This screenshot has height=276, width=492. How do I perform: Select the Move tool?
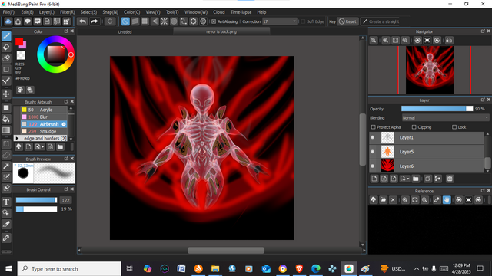pos(6,94)
